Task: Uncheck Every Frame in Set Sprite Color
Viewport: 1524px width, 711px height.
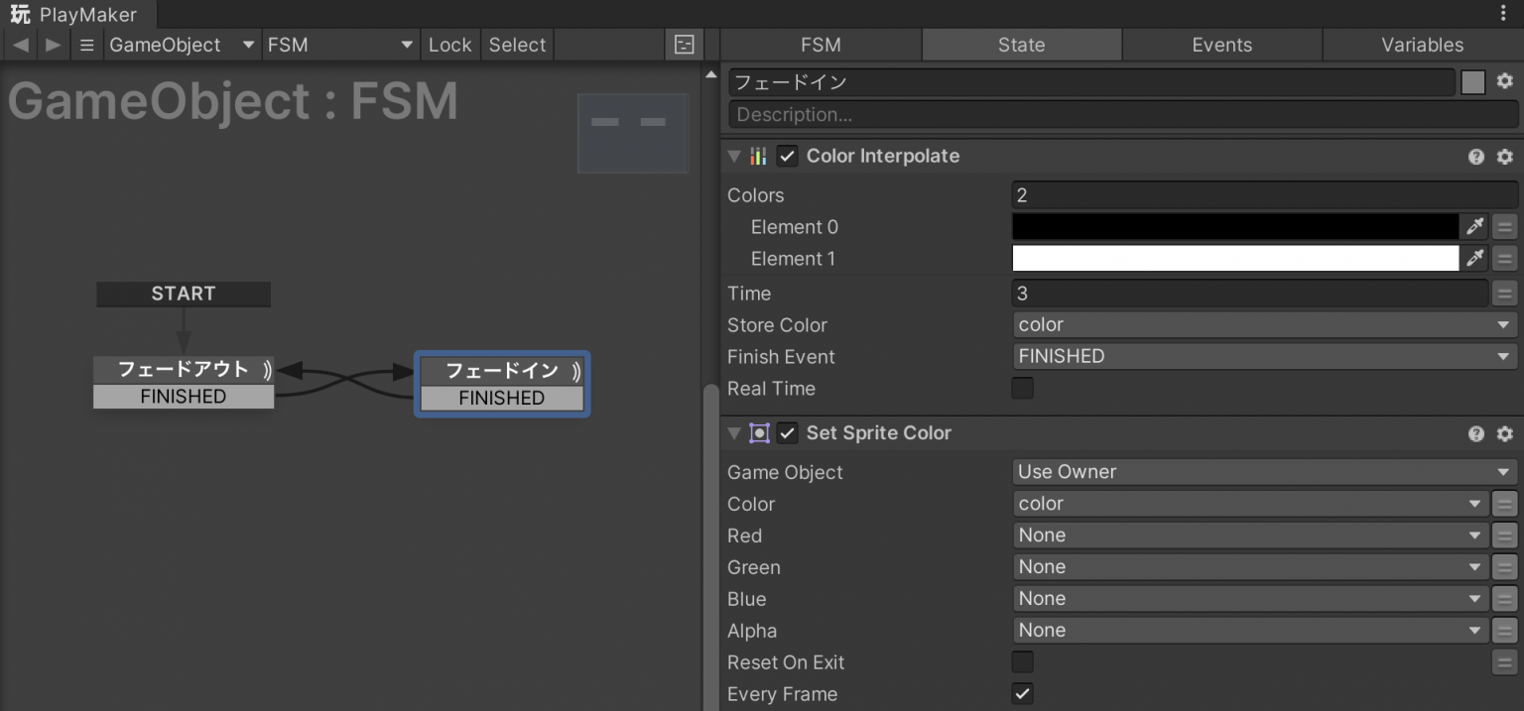Action: (1022, 693)
